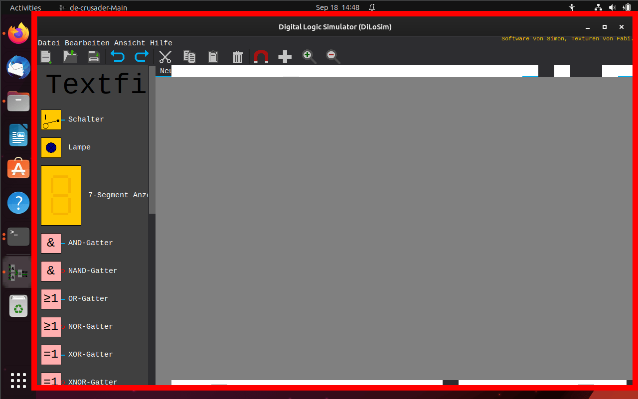638x399 pixels.
Task: Select the Schalter switch component icon
Action: 51,120
